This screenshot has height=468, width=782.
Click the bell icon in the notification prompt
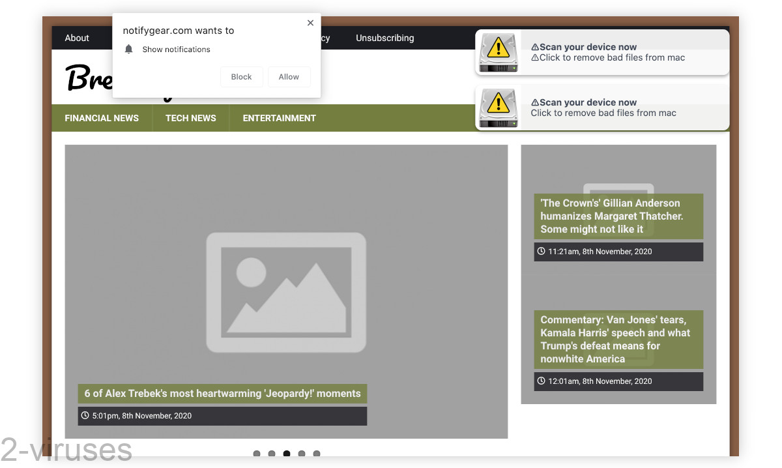128,49
